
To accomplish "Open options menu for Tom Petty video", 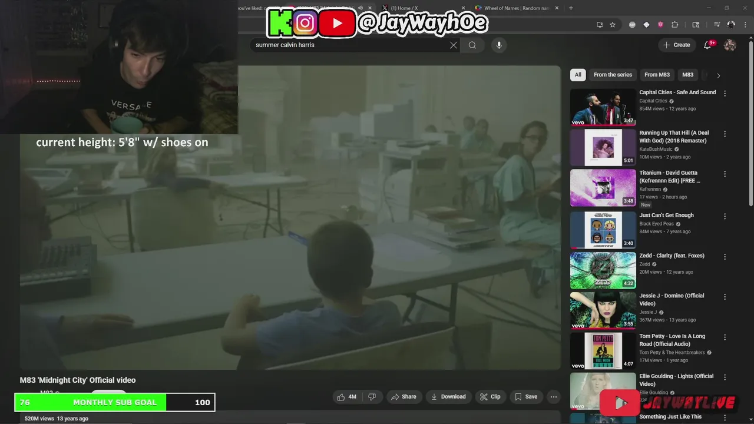I will coord(725,337).
